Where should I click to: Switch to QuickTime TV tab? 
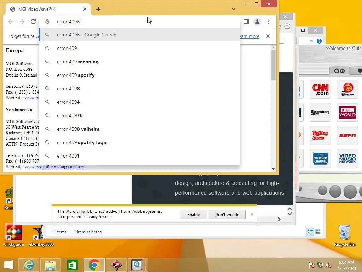(x=339, y=71)
